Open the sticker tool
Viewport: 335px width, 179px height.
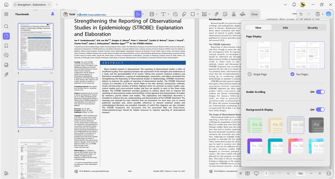225,14
